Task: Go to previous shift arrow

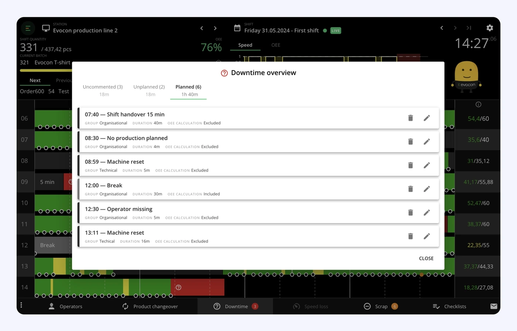Action: point(442,28)
